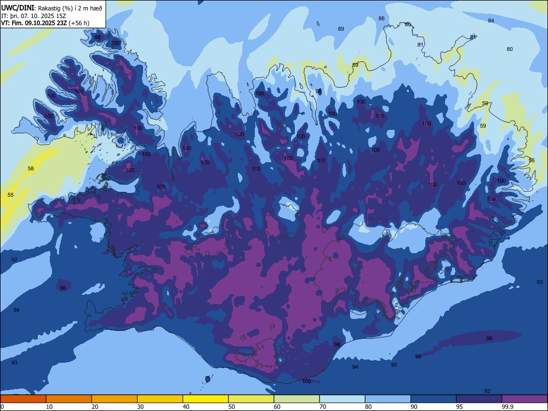This screenshot has height=411, width=548.
Task: Select the medium blue 90–95 legend swatch
Action: pyautogui.click(x=433, y=399)
